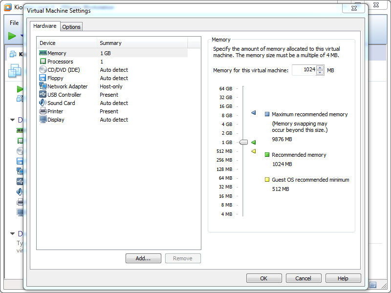Increase memory with the up stepper arrow
This screenshot has width=391, height=293.
(x=320, y=68)
